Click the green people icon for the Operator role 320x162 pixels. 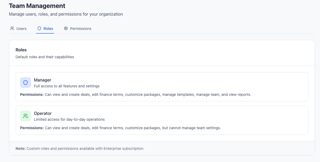click(25, 116)
